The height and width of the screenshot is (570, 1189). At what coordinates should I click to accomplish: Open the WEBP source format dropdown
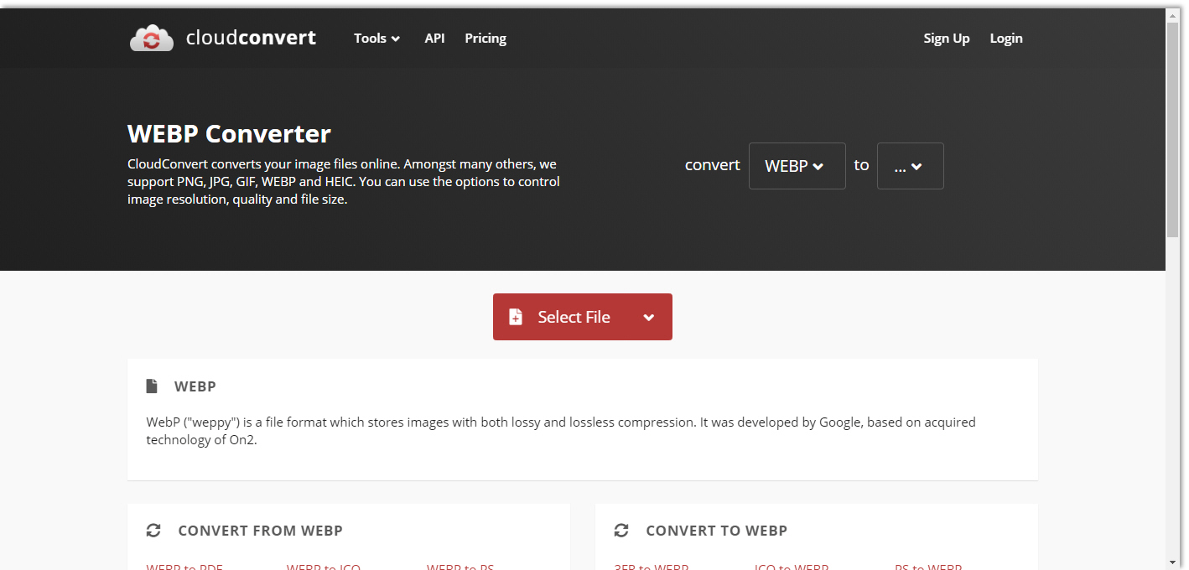pos(797,166)
